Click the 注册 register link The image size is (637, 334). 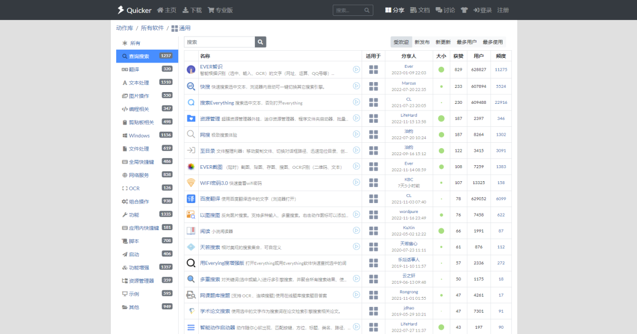tap(503, 10)
